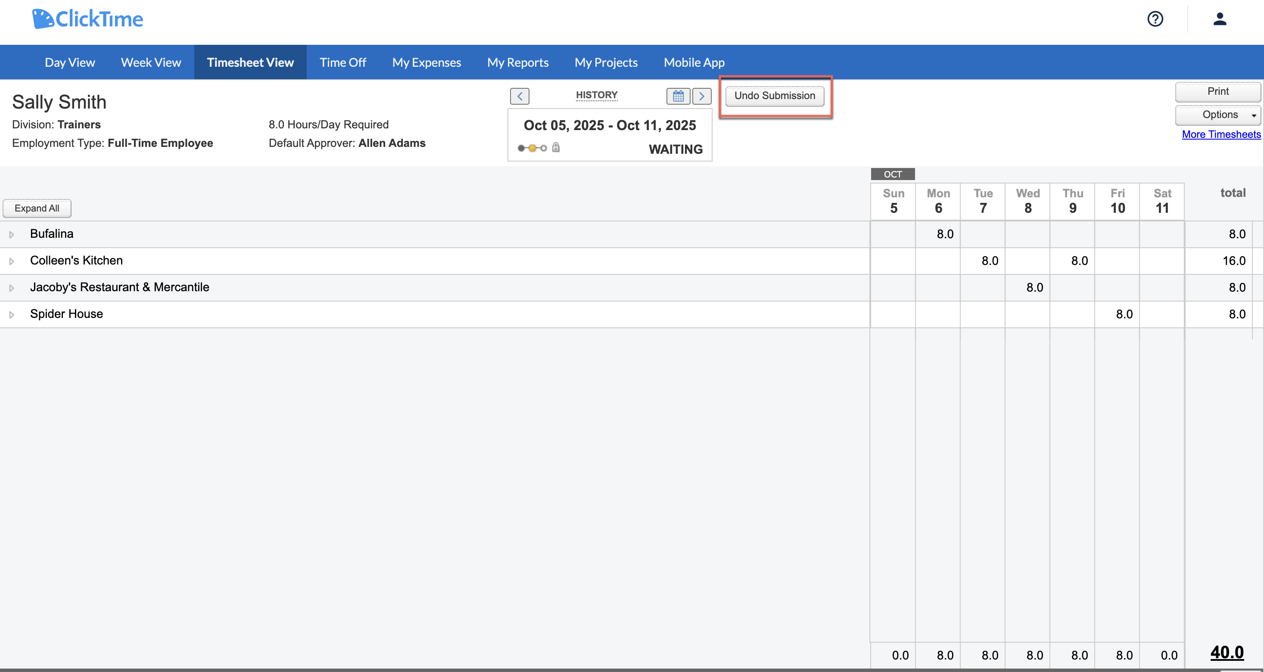Click the Bufalina project name
Viewport: 1264px width, 672px height.
[52, 234]
